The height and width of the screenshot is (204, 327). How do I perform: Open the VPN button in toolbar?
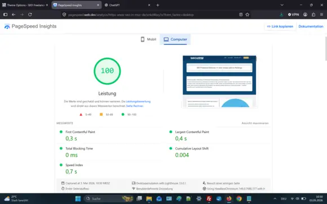tap(293, 15)
